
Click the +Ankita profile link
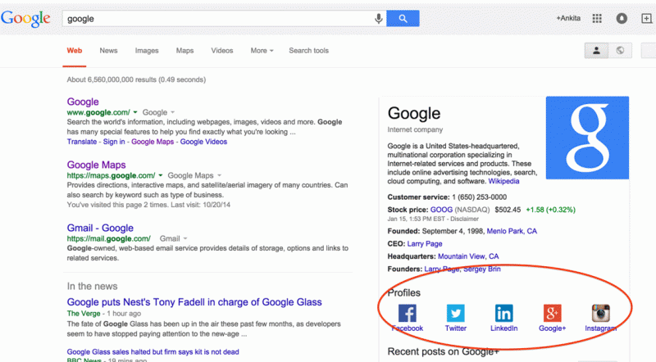point(568,18)
